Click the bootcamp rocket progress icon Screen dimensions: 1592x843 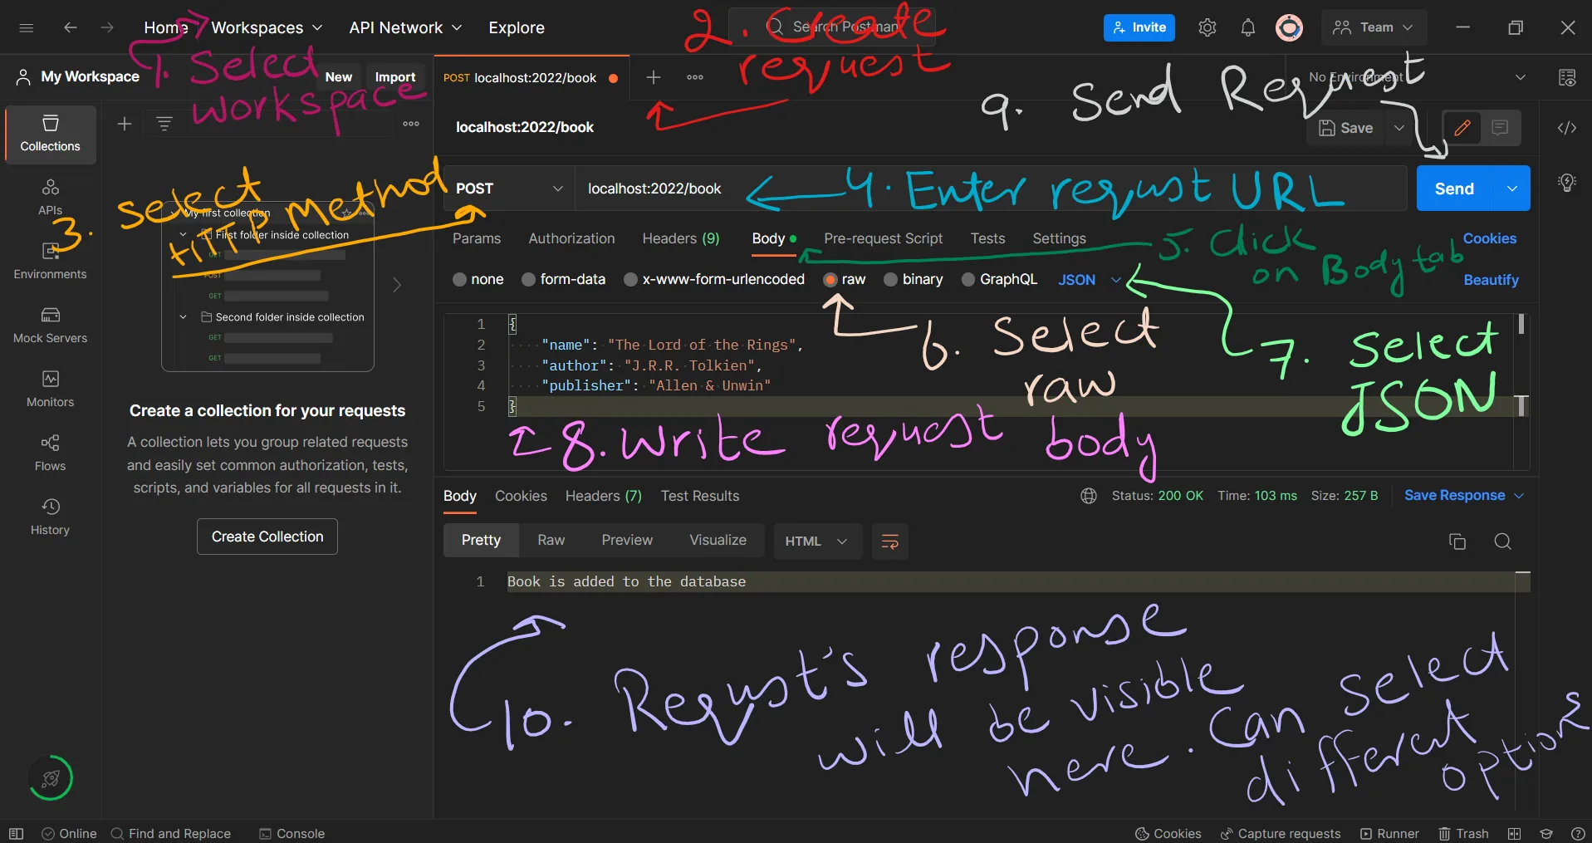pyautogui.click(x=51, y=778)
